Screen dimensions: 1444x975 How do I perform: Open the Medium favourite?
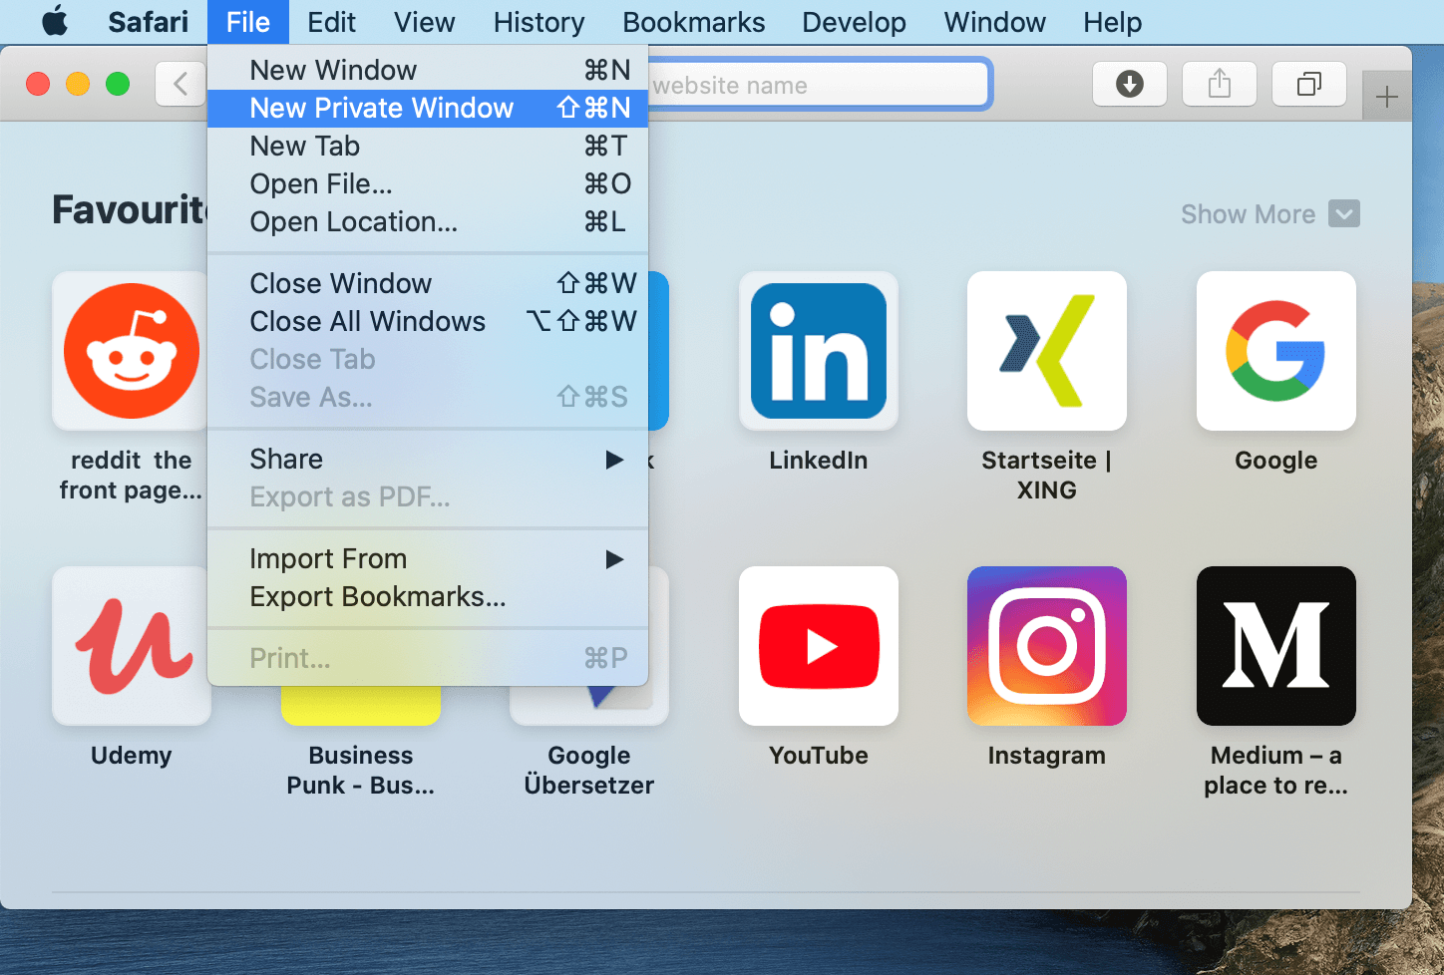[1275, 645]
